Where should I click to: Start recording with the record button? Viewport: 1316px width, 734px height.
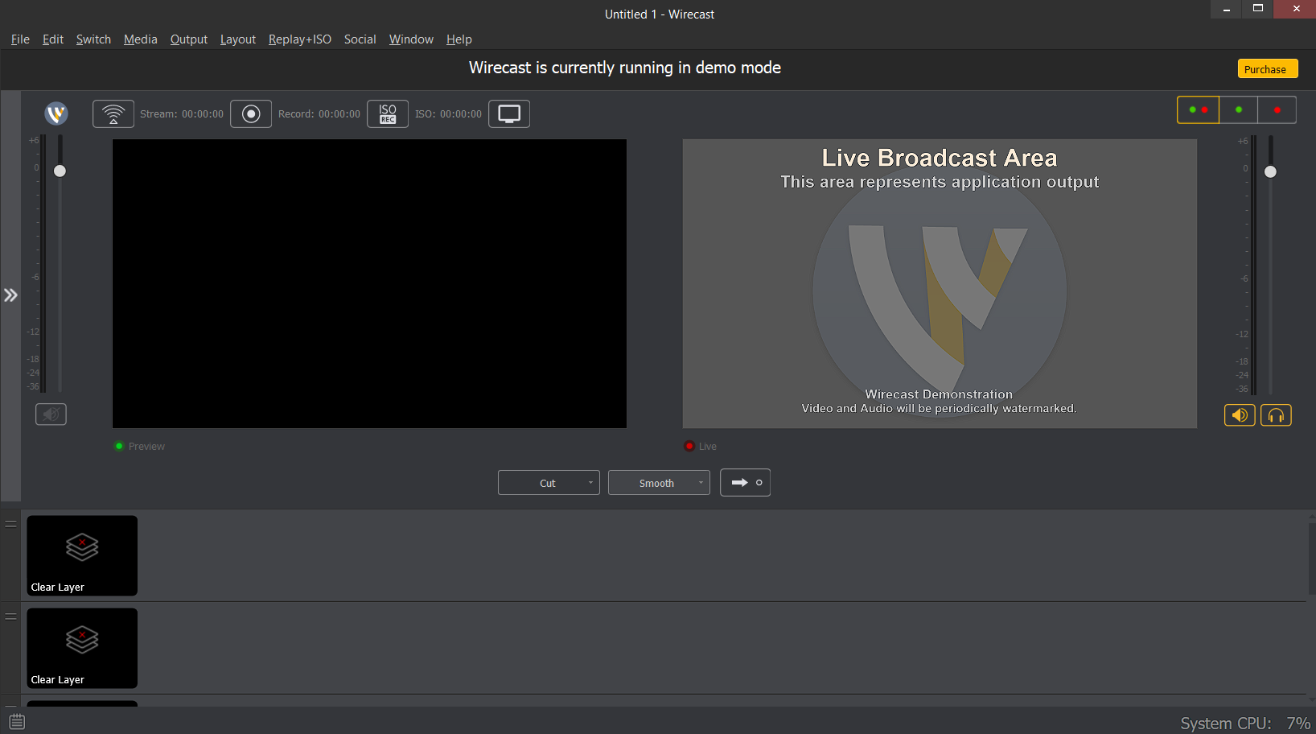[x=251, y=113]
